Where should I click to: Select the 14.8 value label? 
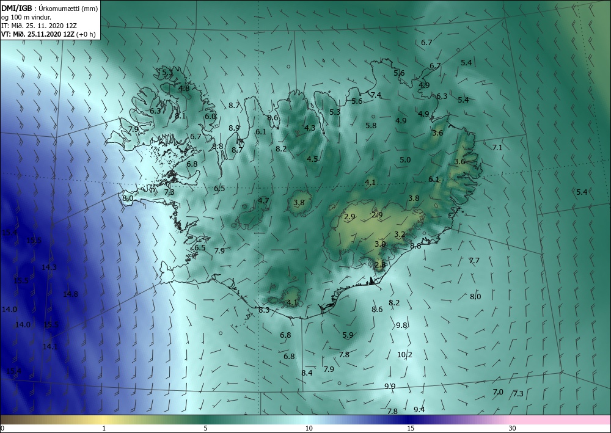point(70,294)
